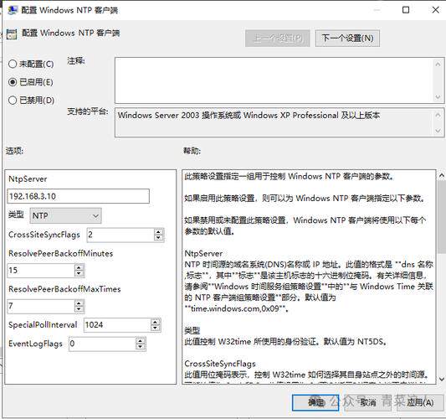Screen dimensions: 446x419
Task: Click the policy setting icon beside the heading
Action: [x=12, y=34]
